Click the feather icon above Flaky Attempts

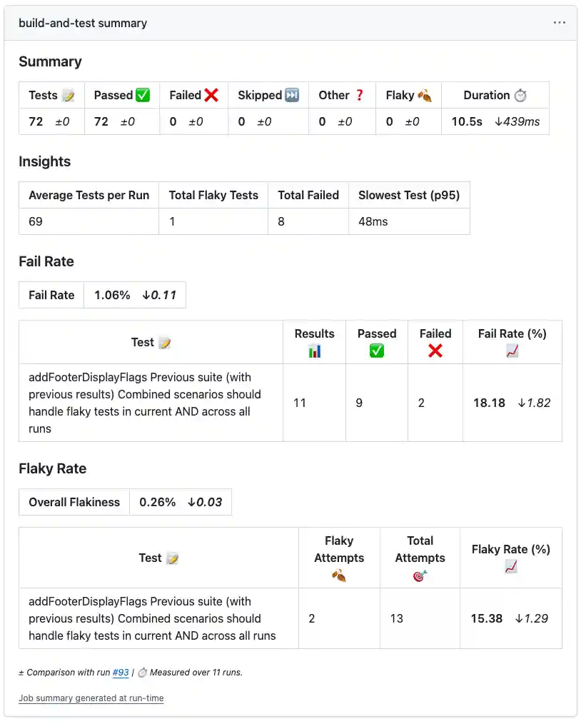339,573
